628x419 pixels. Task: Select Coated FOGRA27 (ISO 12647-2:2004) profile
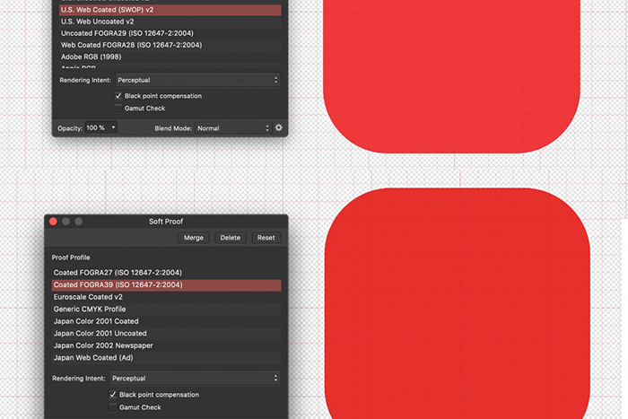pos(118,273)
